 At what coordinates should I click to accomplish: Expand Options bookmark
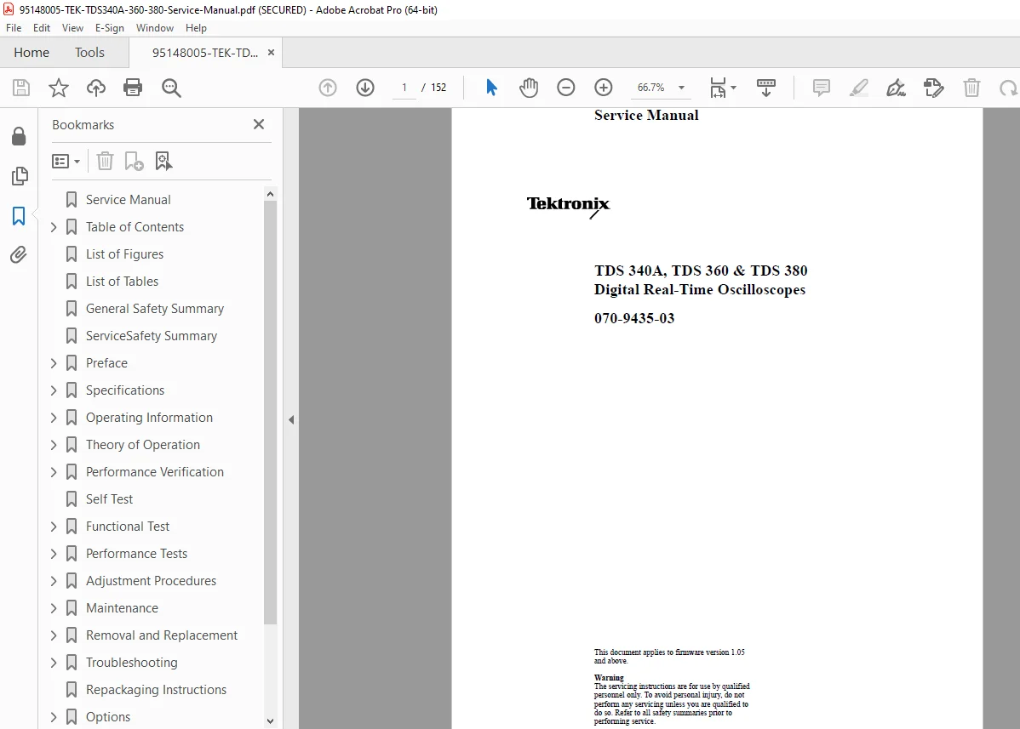[54, 717]
